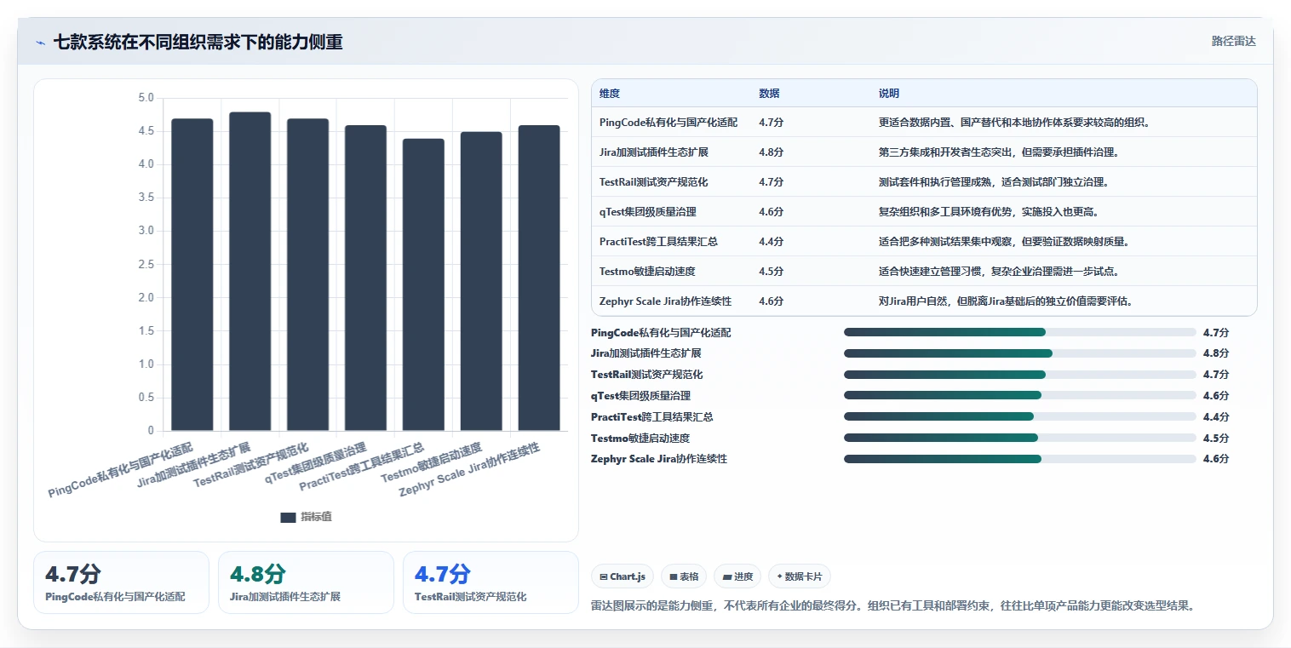
Task: Click the description 第三方集成和开发者生态突出，但需要承担插件治理。
Action: click(x=999, y=152)
